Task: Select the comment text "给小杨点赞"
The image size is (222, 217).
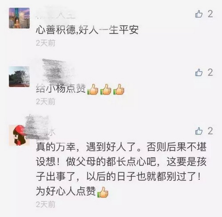Action: 61,89
